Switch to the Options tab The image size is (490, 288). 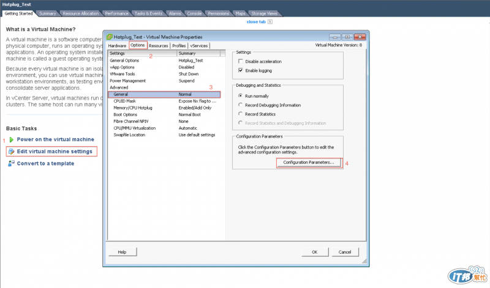coord(138,45)
